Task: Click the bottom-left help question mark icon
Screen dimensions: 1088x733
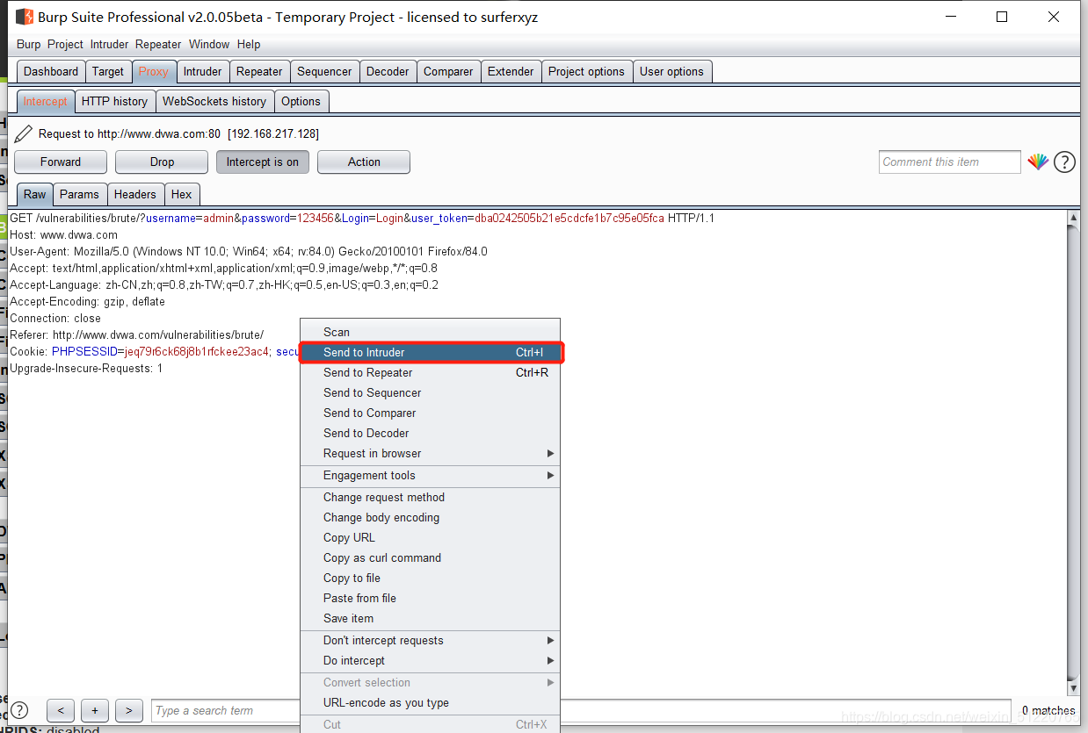Action: click(19, 710)
